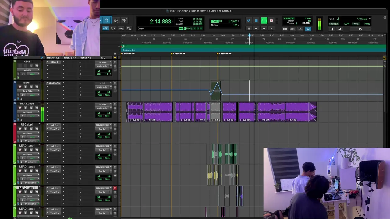Open the Nudge value dropdown

[238, 25]
